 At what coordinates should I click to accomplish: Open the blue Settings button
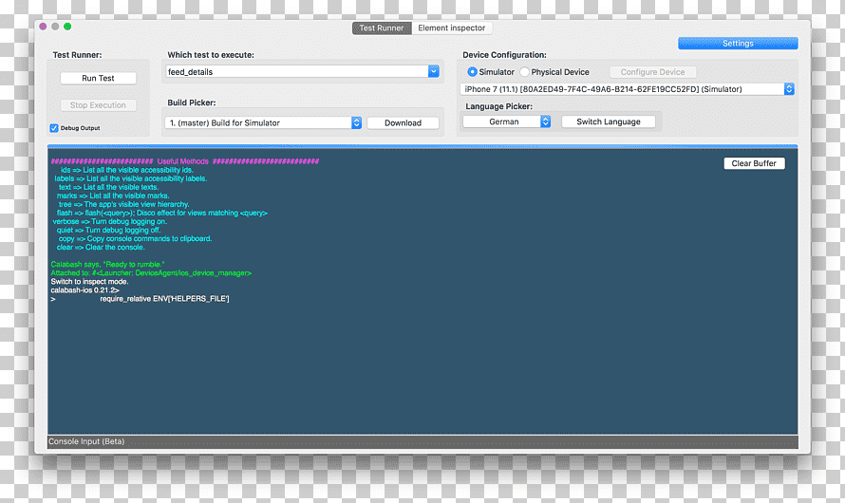(x=738, y=43)
